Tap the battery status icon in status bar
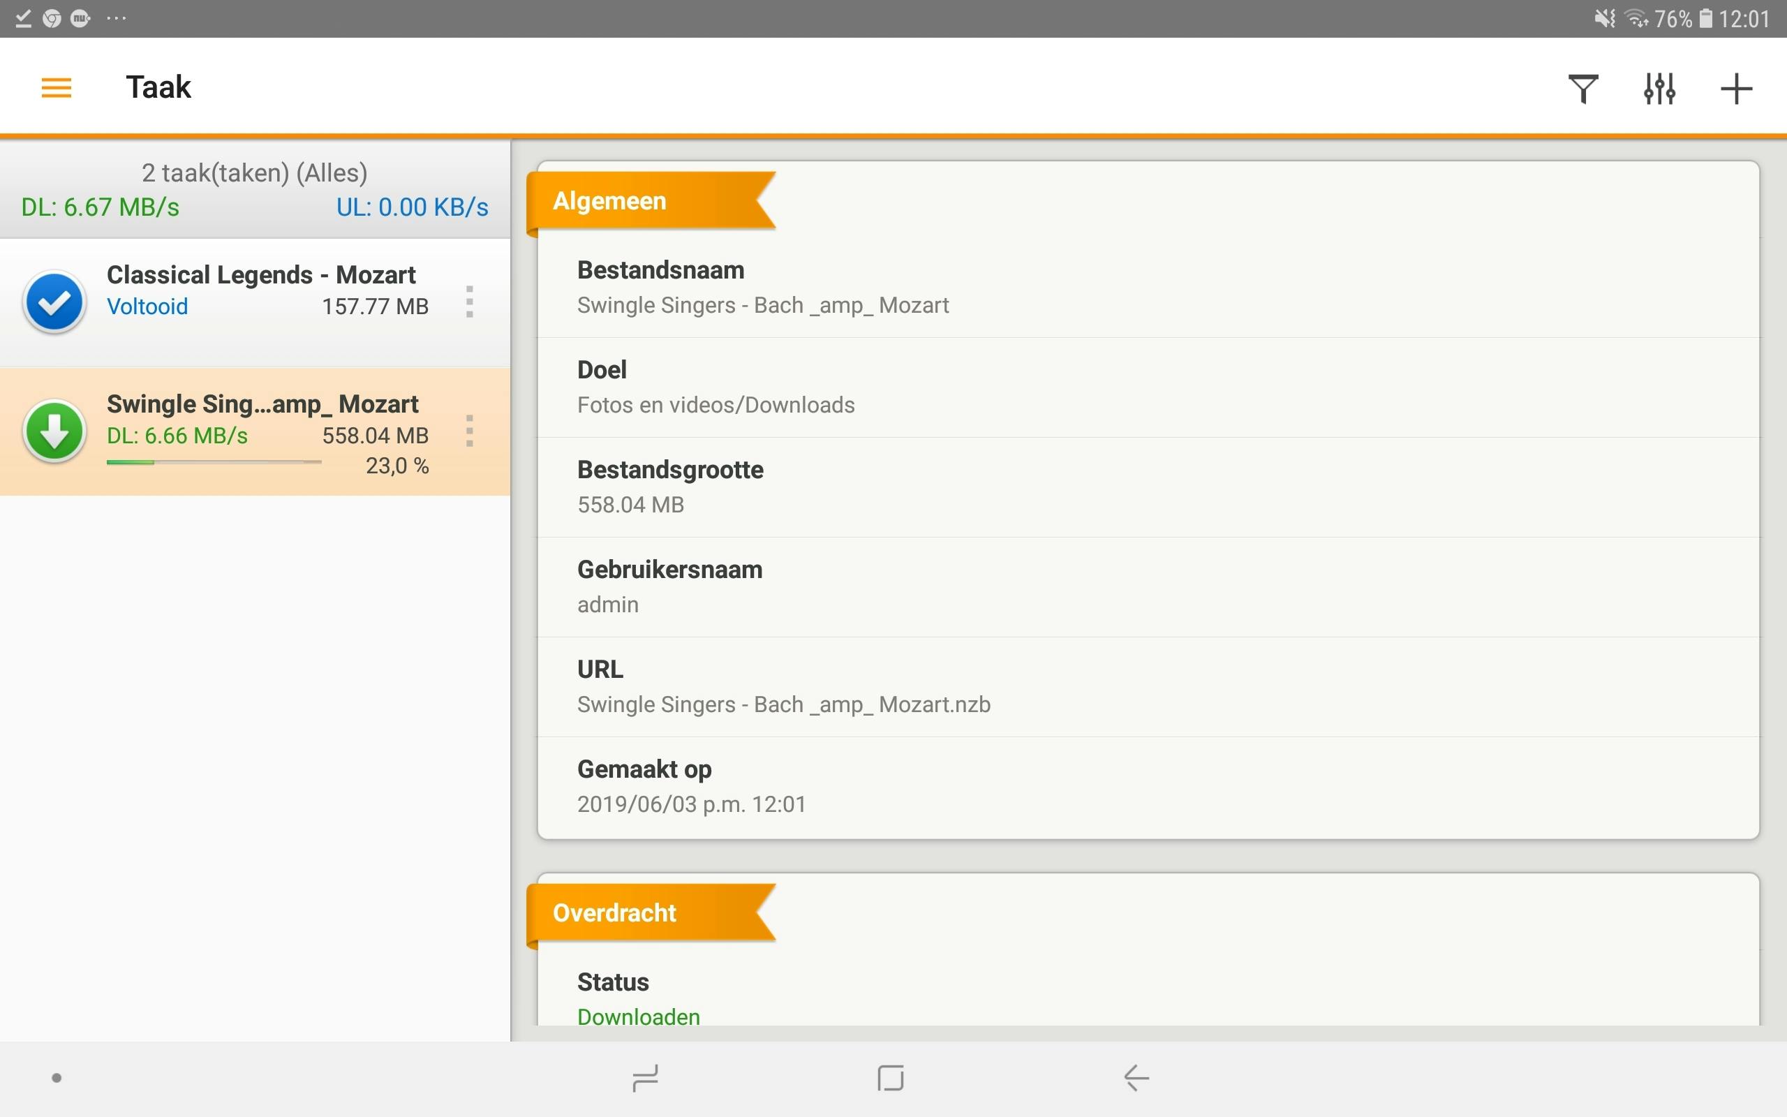The height and width of the screenshot is (1117, 1787). (1706, 18)
